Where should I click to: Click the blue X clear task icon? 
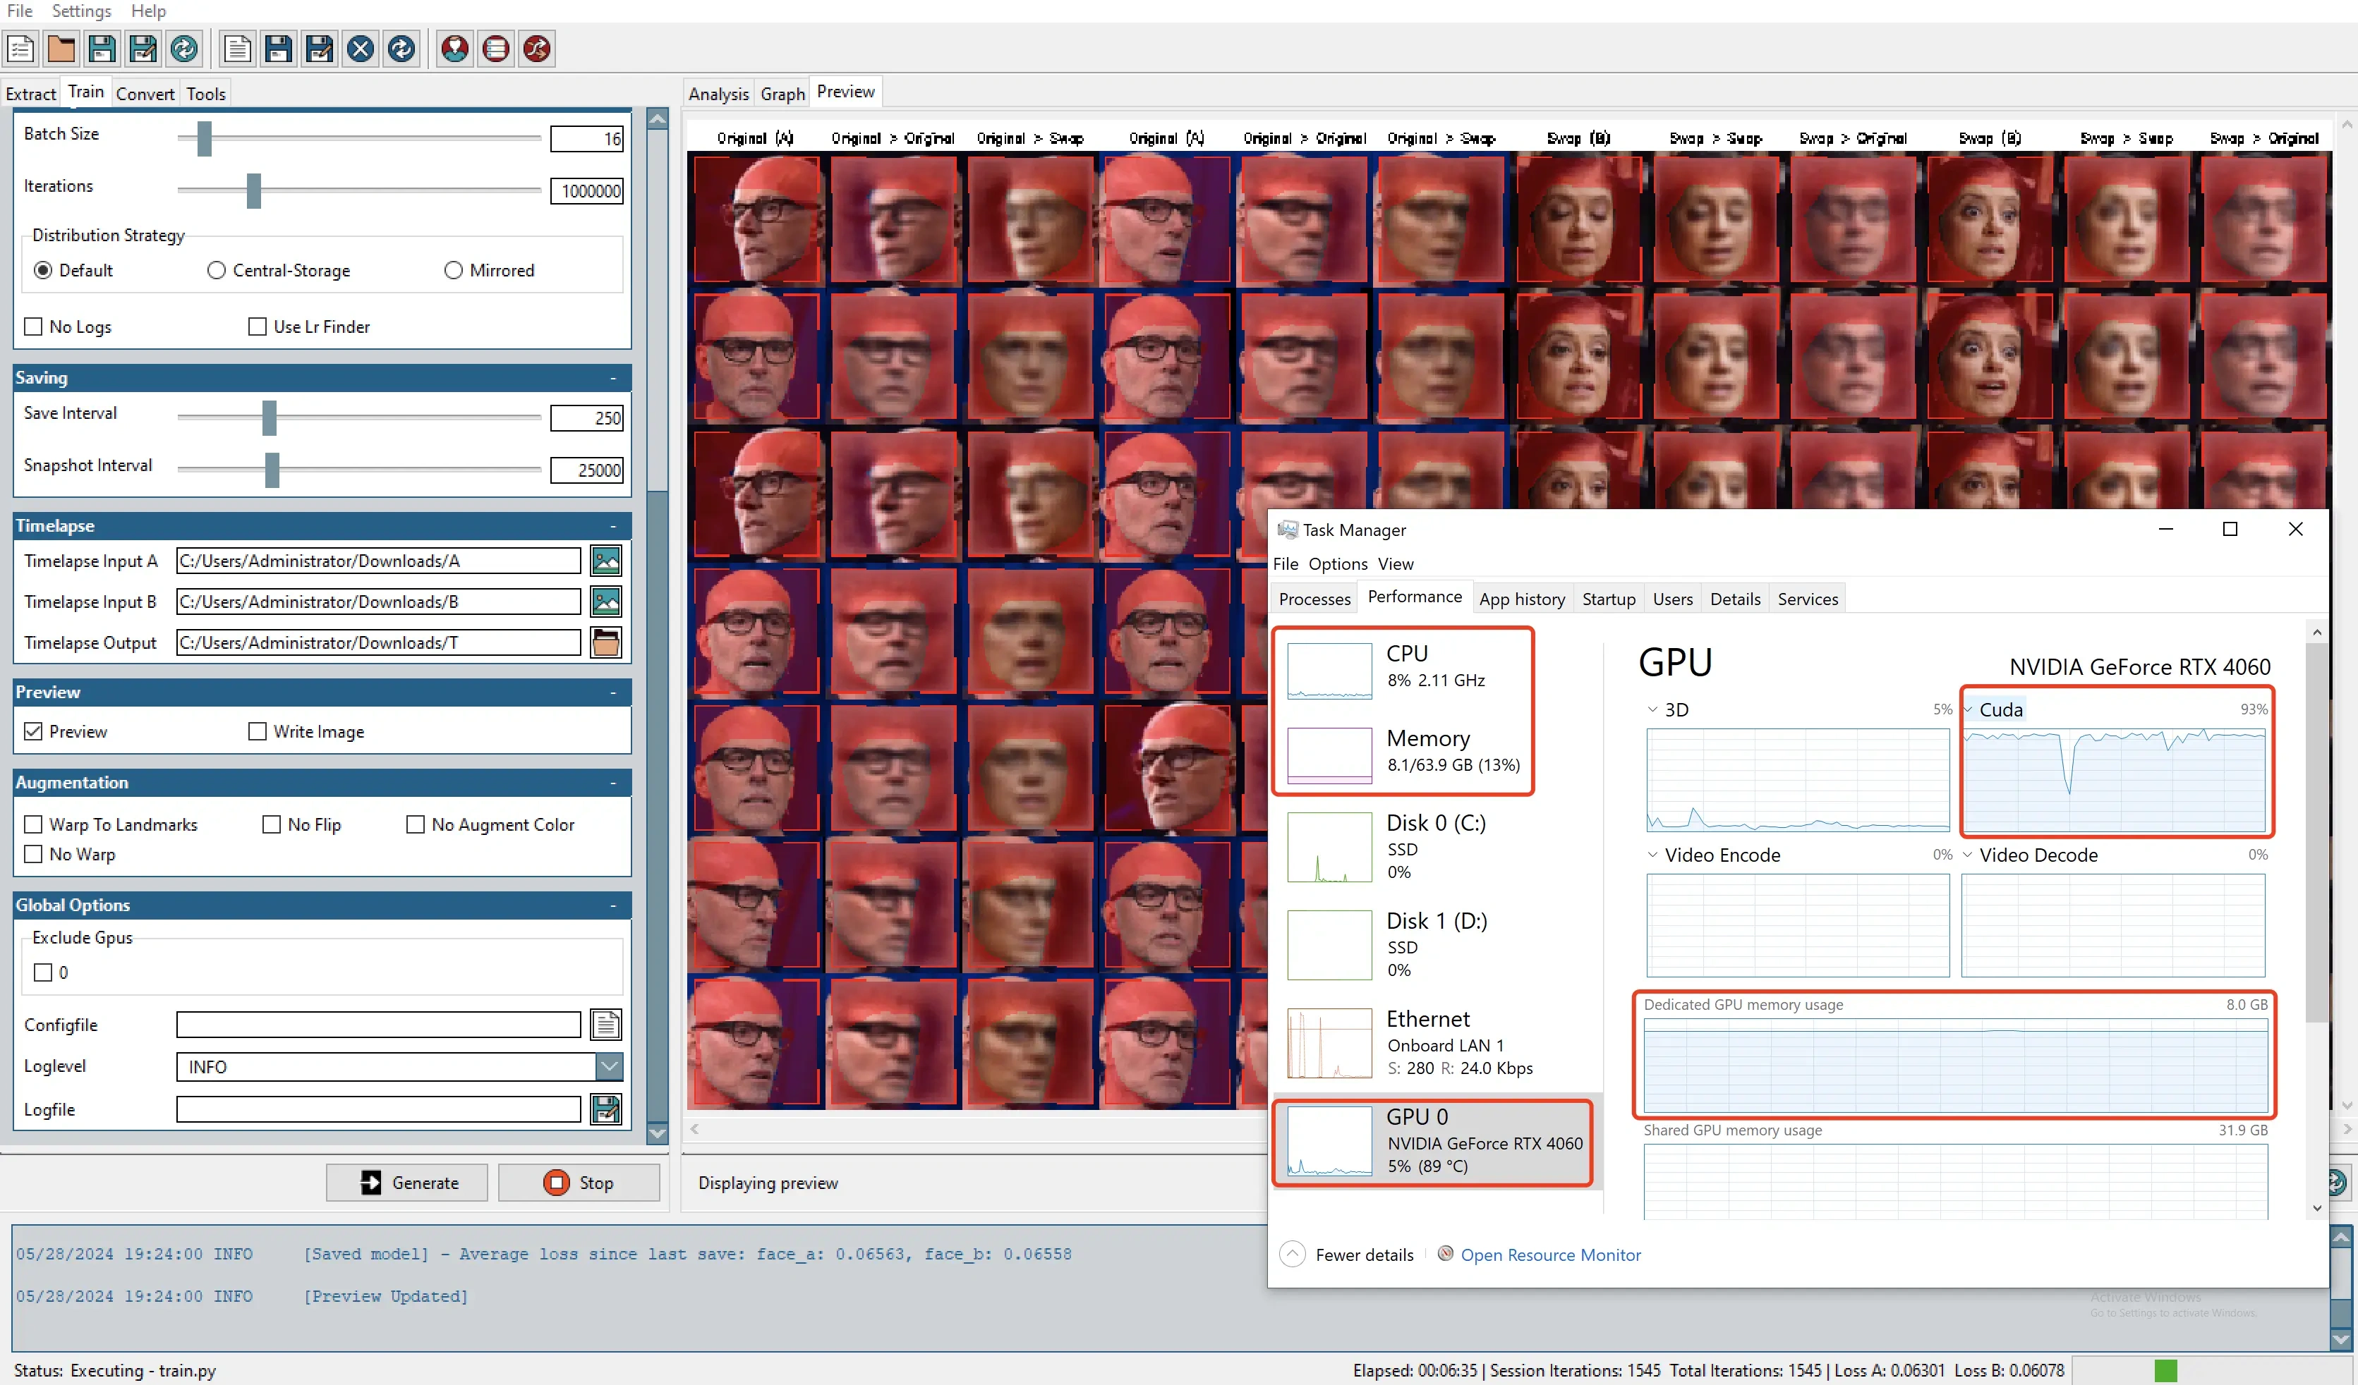click(x=361, y=49)
